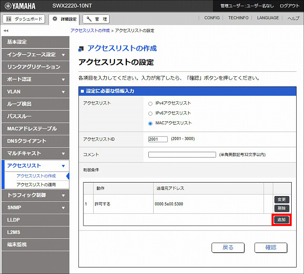Collapse アクセスリスト menu arrow
304x274 pixels.
63,166
